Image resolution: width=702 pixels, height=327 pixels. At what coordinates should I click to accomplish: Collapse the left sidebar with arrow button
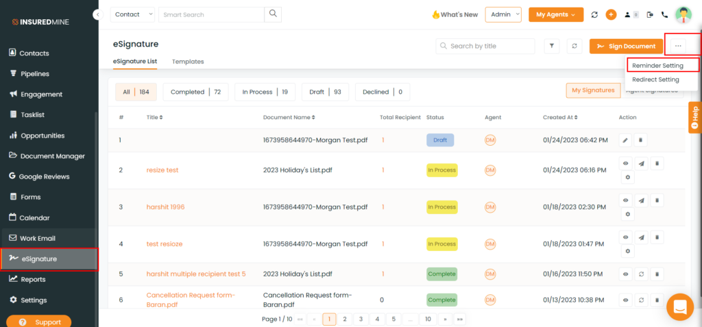(97, 15)
